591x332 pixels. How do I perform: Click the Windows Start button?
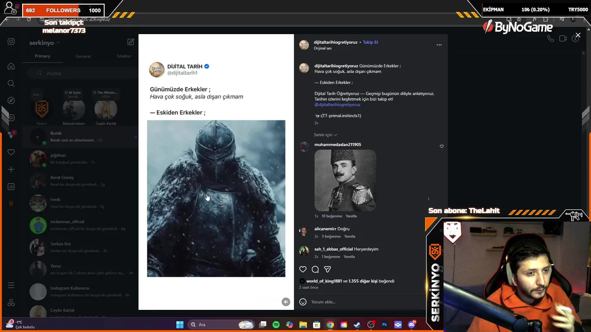click(x=180, y=325)
